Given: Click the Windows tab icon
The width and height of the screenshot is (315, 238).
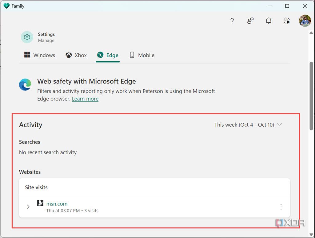Looking at the screenshot, I should [x=27, y=55].
